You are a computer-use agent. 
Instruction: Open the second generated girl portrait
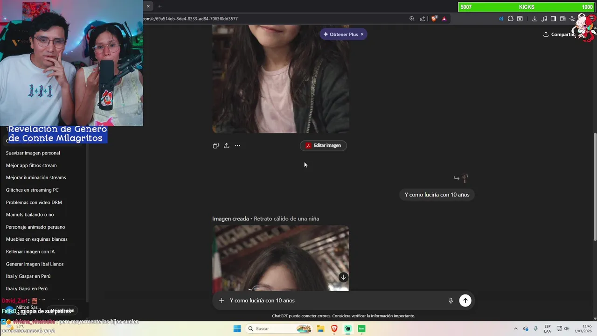tap(281, 258)
